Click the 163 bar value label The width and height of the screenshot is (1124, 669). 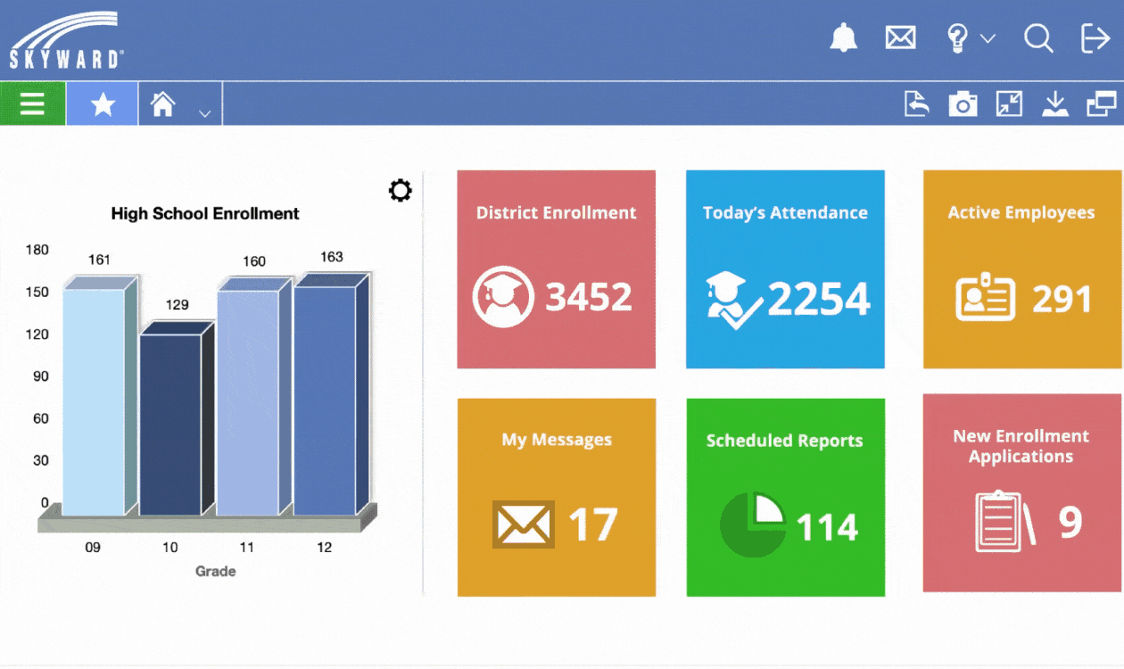(331, 257)
